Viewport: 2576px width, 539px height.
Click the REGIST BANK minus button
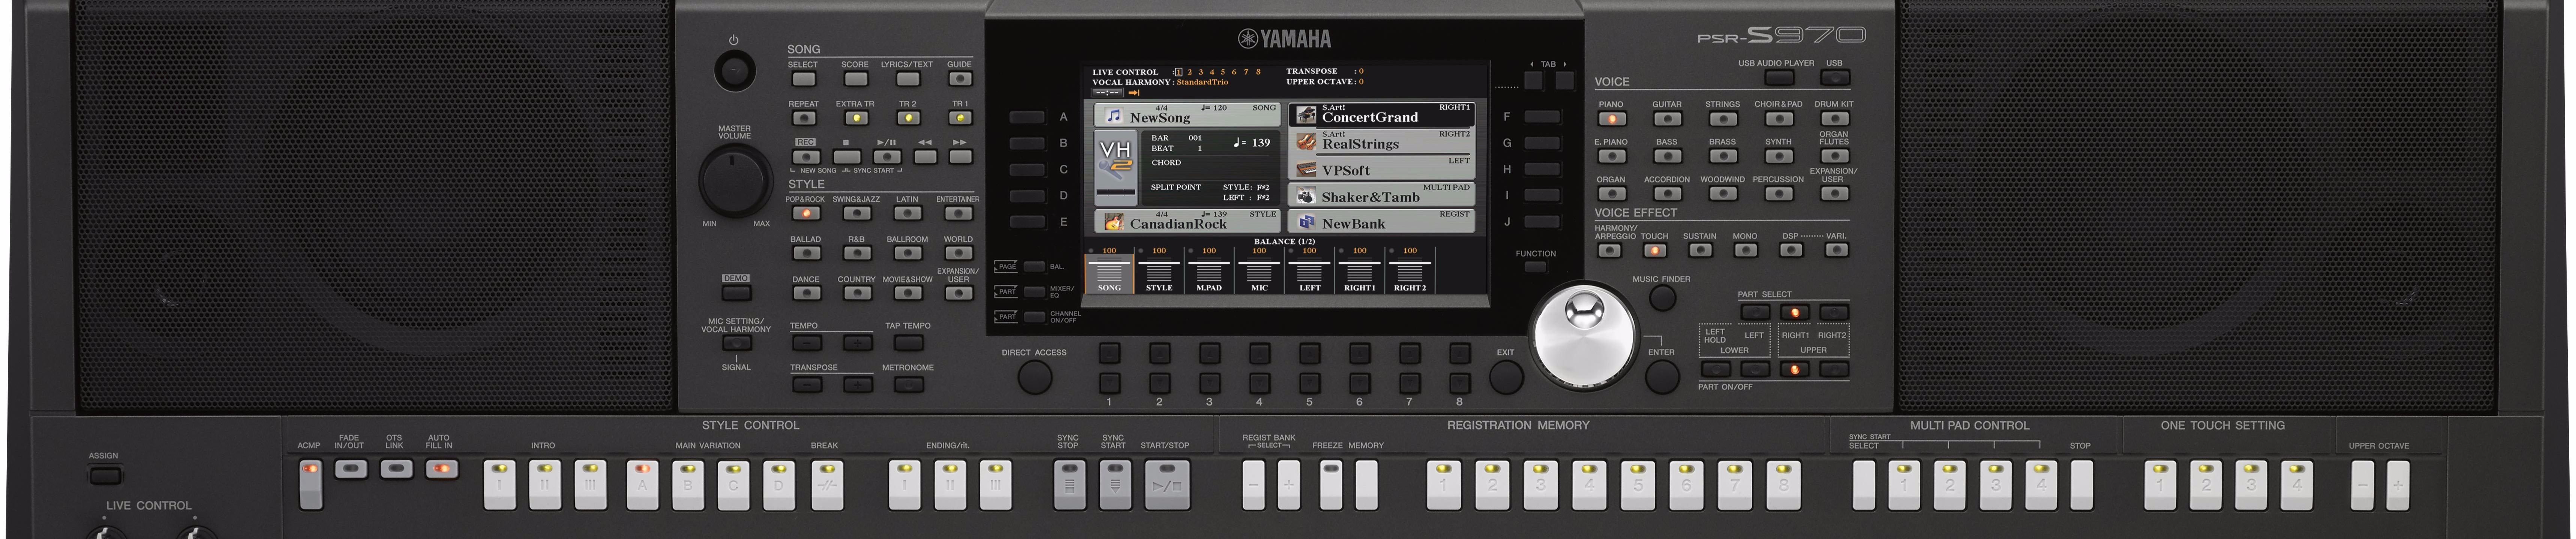1253,485
